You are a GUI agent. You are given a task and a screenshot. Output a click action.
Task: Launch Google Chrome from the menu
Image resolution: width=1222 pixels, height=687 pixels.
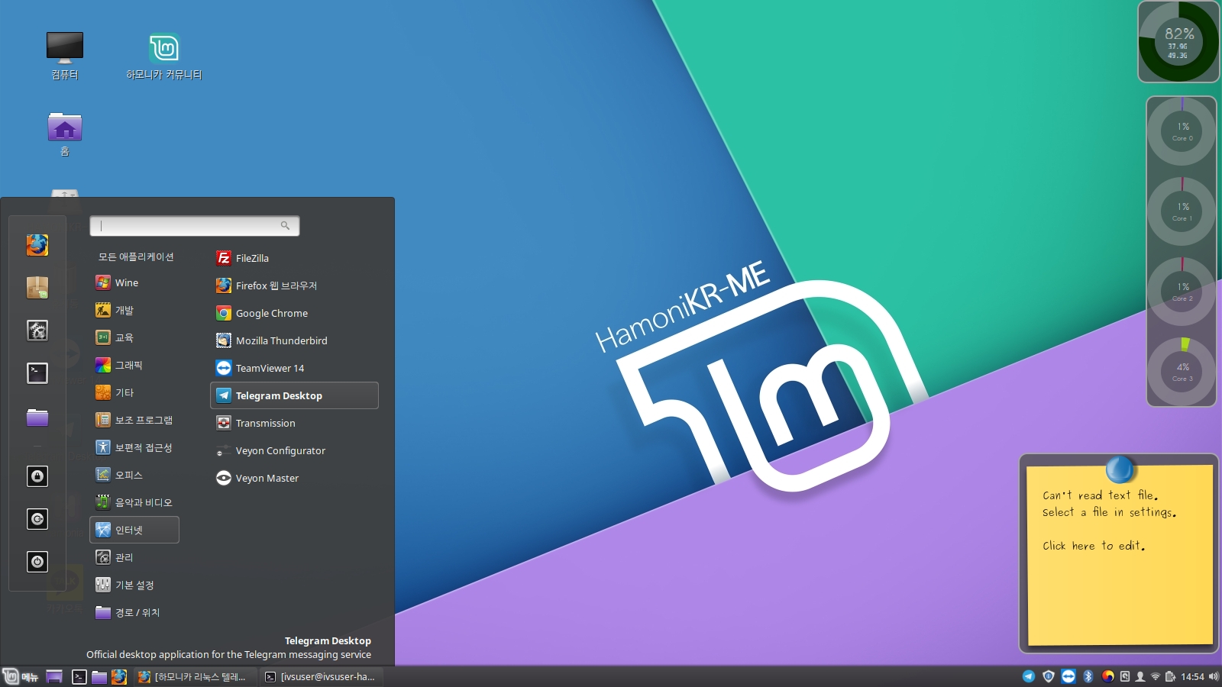tap(271, 313)
